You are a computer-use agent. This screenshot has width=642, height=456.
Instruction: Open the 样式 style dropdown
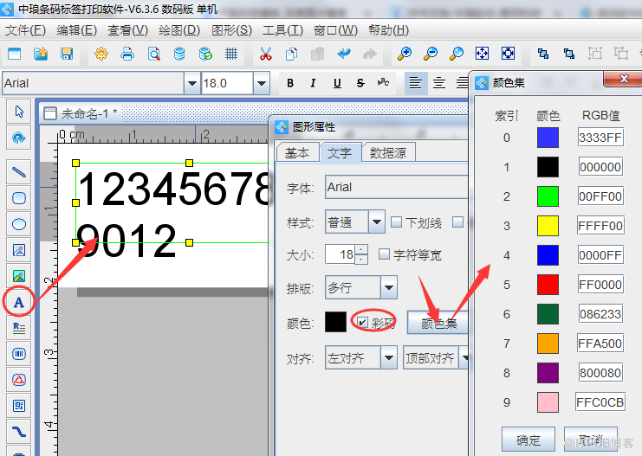point(377,222)
